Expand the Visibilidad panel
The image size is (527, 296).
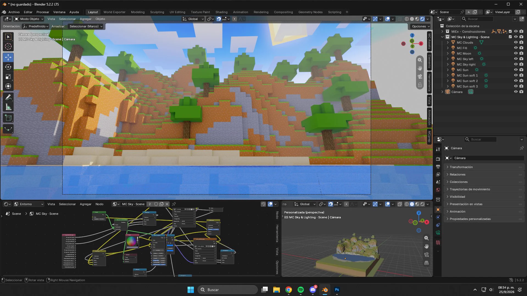484,197
